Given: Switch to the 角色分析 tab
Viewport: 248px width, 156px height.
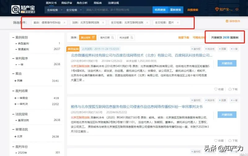Looking at the screenshot, I should (x=82, y=3).
